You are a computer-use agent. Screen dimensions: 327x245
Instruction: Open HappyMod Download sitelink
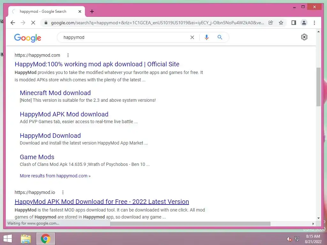coord(50,136)
